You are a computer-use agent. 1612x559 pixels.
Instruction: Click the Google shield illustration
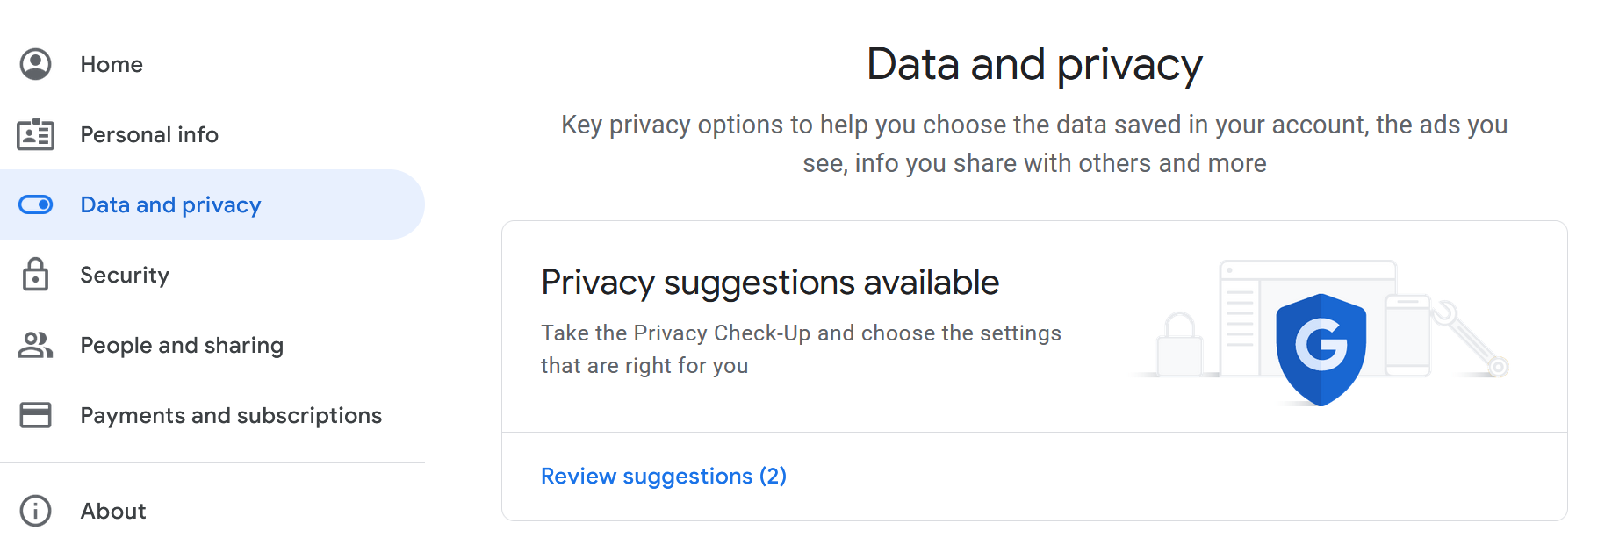click(1321, 349)
